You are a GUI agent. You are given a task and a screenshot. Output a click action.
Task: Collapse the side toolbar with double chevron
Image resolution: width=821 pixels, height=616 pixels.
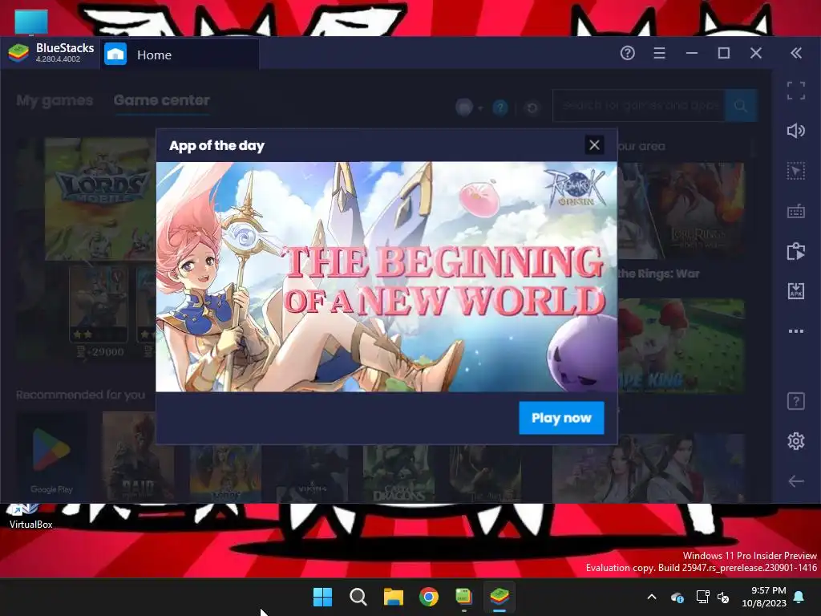(796, 53)
